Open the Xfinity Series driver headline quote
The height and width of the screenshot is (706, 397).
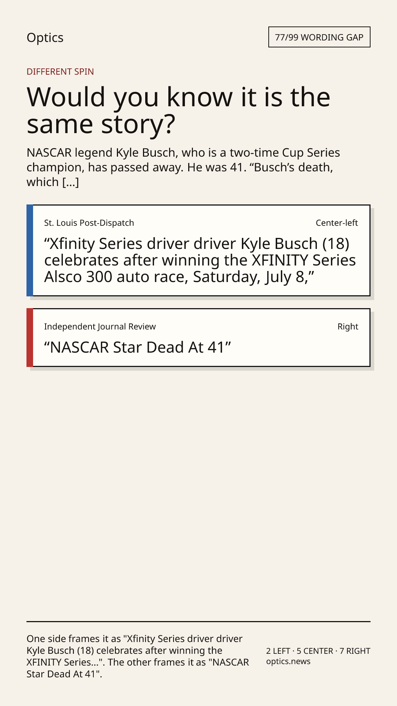coord(200,260)
